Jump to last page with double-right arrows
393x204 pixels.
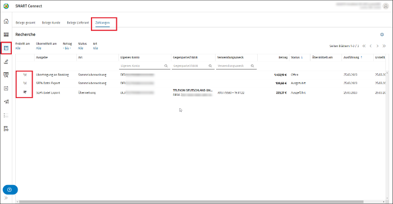[384, 46]
